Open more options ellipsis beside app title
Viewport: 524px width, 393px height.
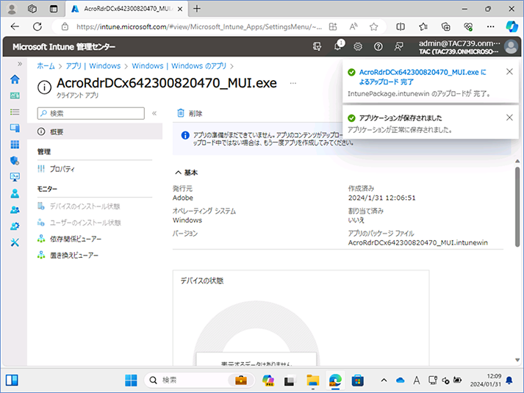tap(293, 83)
